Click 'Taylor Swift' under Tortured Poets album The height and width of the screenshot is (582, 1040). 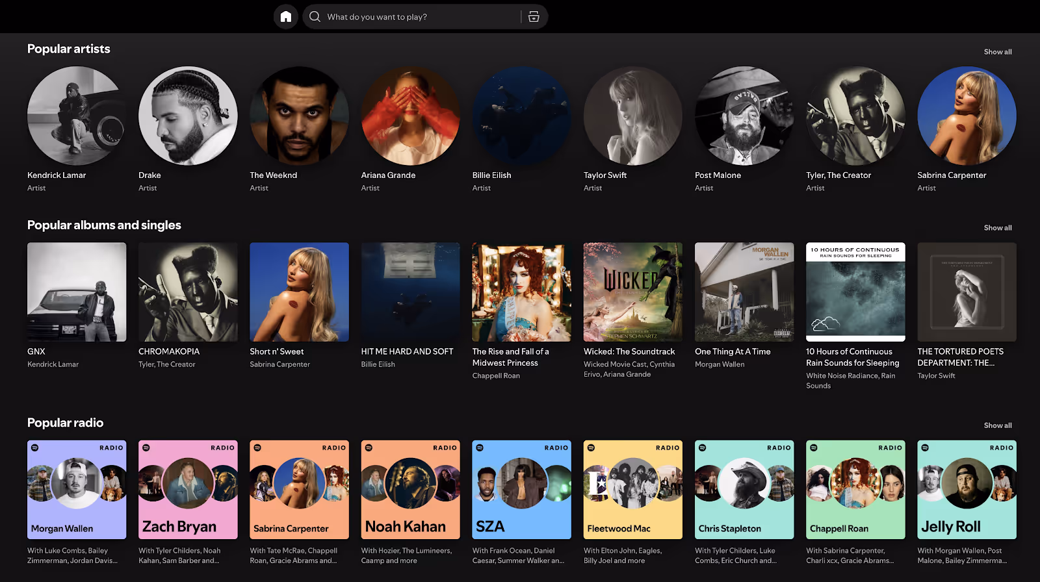point(936,376)
